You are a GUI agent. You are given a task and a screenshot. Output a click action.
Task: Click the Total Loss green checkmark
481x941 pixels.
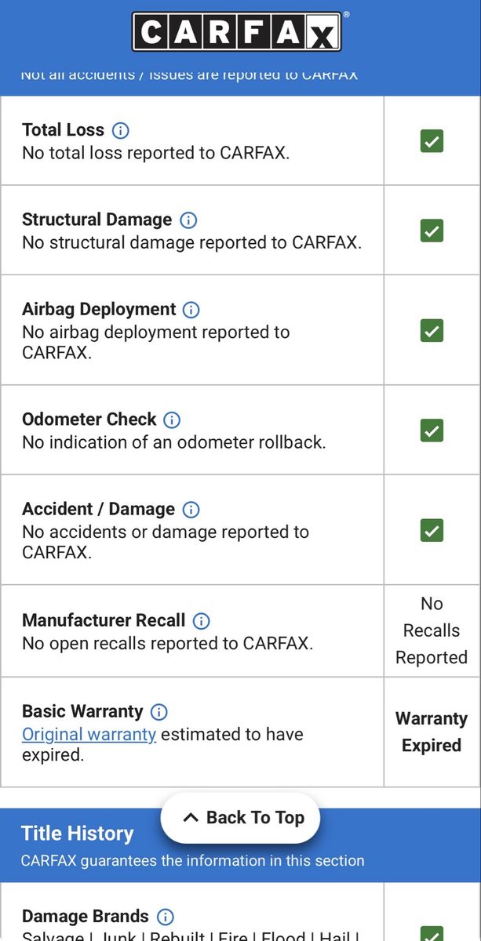tap(432, 141)
